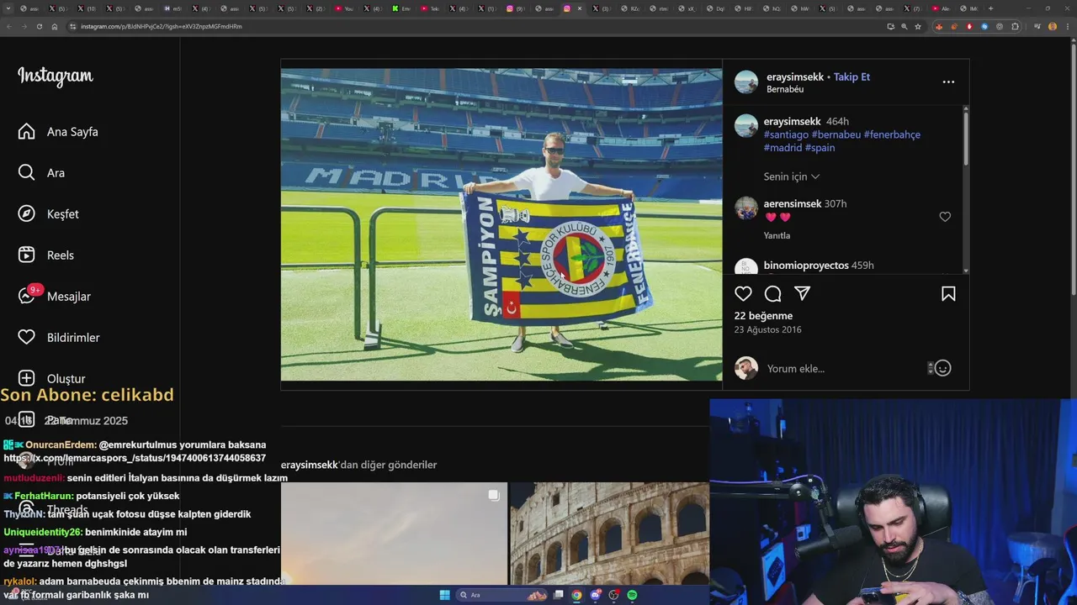Click the Bernabéu location link
This screenshot has height=605, width=1077.
point(785,89)
